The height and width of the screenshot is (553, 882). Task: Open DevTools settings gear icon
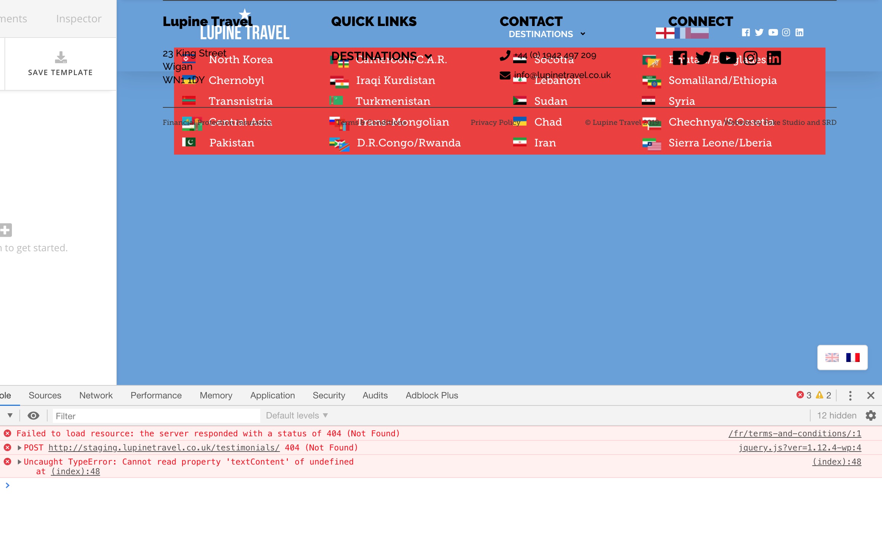871,415
